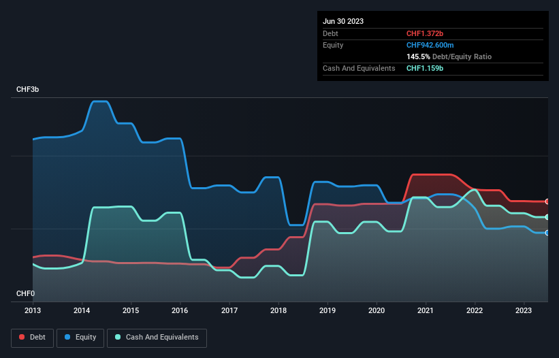559x358 pixels.
Task: Click the blue Equity endpoint marker
Action: [x=547, y=233]
